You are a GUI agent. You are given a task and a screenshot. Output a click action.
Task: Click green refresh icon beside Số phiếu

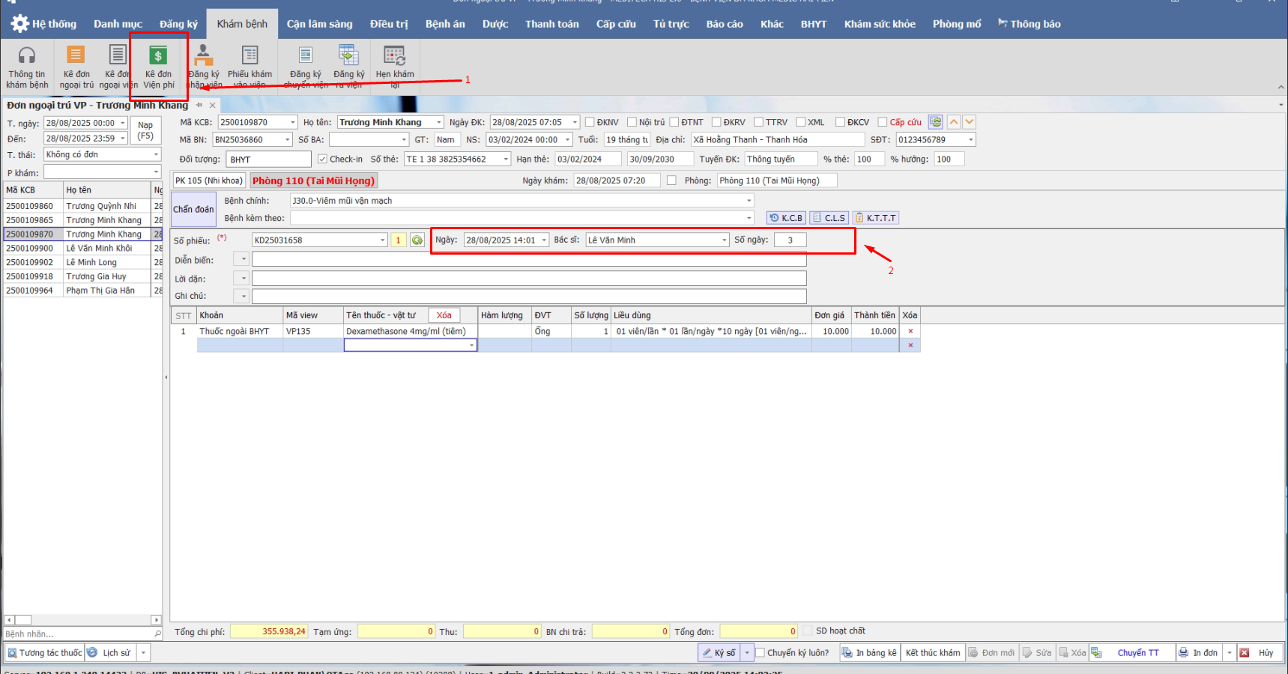coord(417,240)
